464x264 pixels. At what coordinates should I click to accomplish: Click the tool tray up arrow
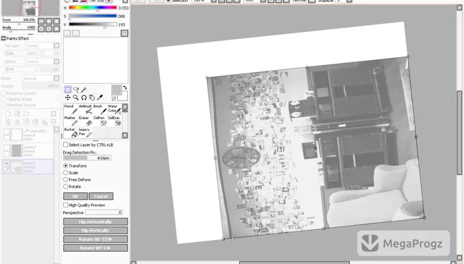tap(125, 107)
